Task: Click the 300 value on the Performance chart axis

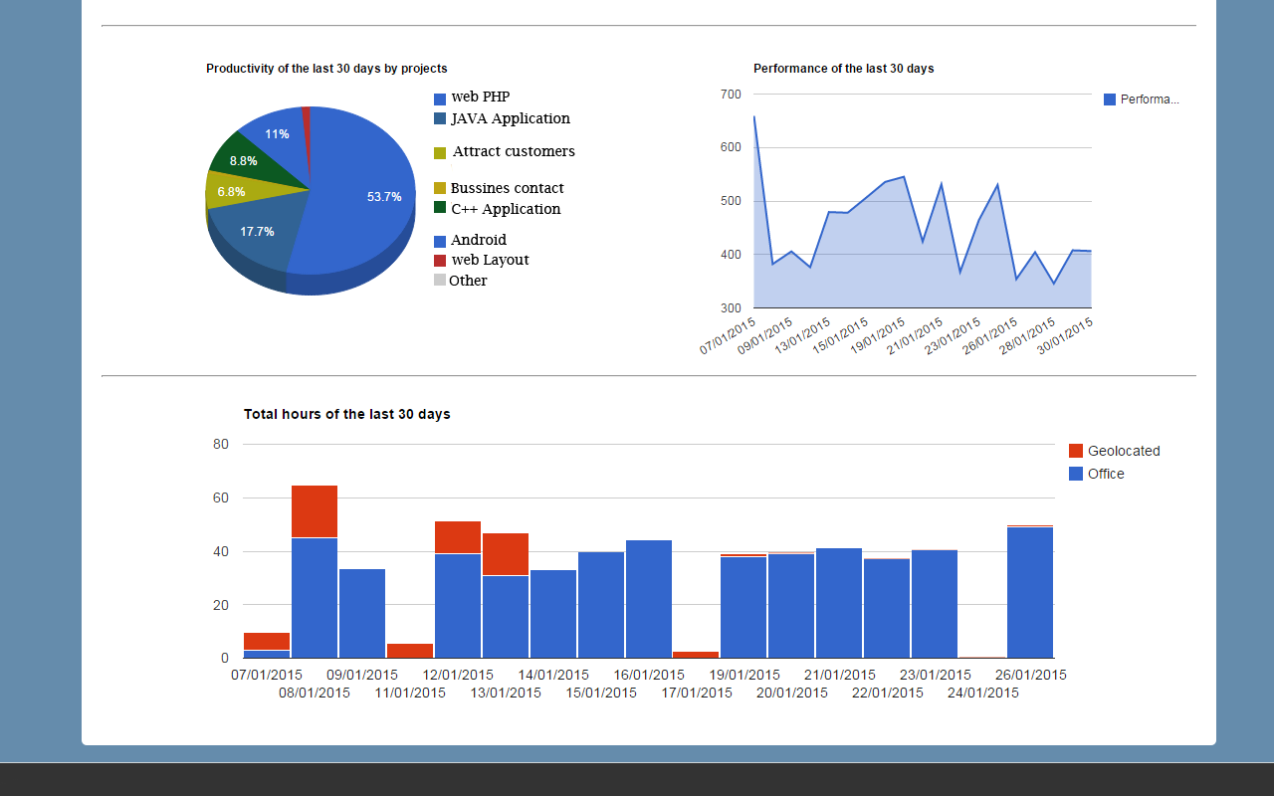Action: point(731,307)
